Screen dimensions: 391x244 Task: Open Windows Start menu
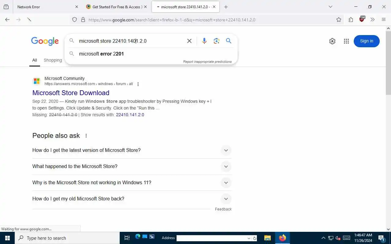point(7,238)
